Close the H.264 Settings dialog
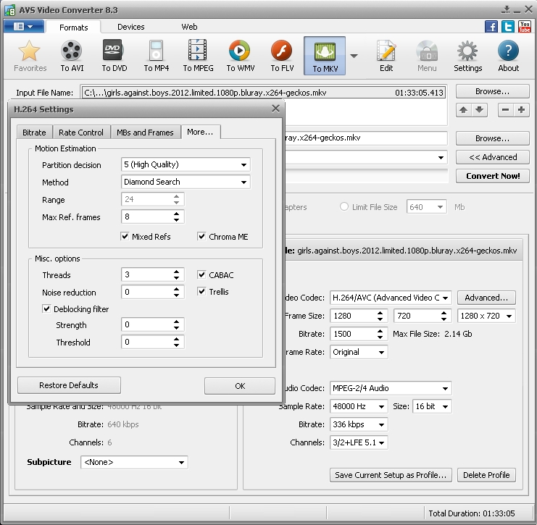Viewport: 537px width, 525px height. pos(275,109)
